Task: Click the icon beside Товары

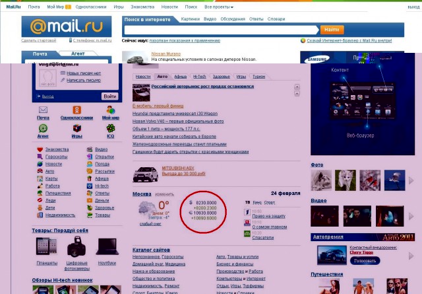Action: point(90,215)
